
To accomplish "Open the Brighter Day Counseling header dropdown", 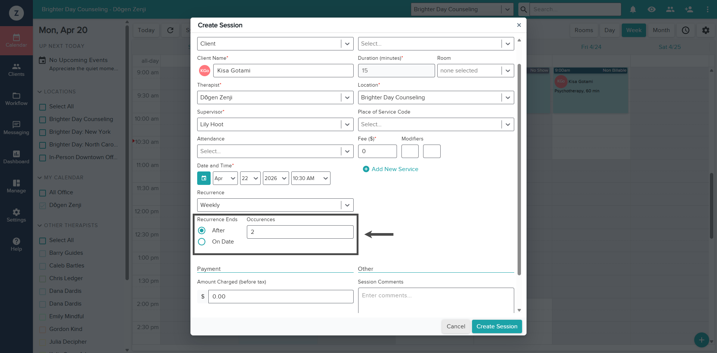I will [462, 9].
